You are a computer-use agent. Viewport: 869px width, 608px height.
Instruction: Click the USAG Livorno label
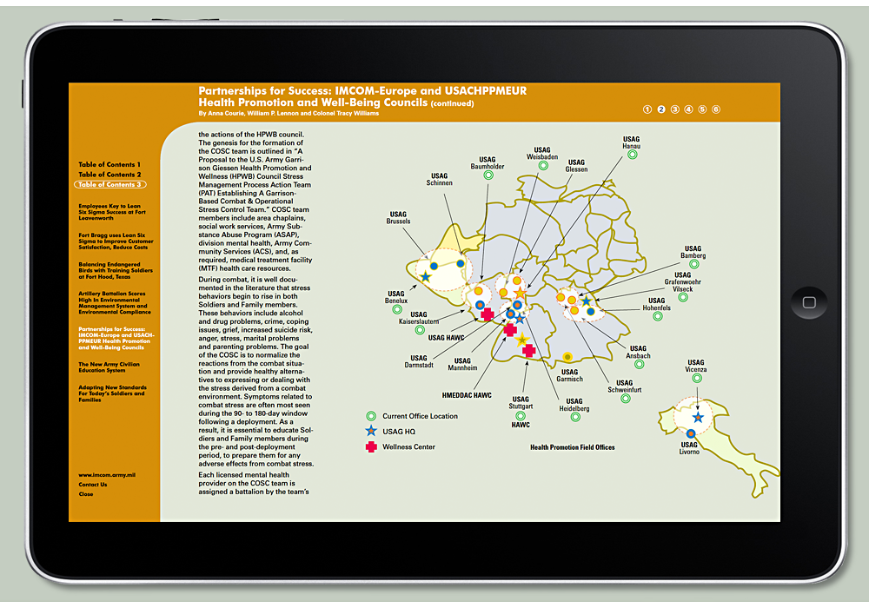click(689, 448)
